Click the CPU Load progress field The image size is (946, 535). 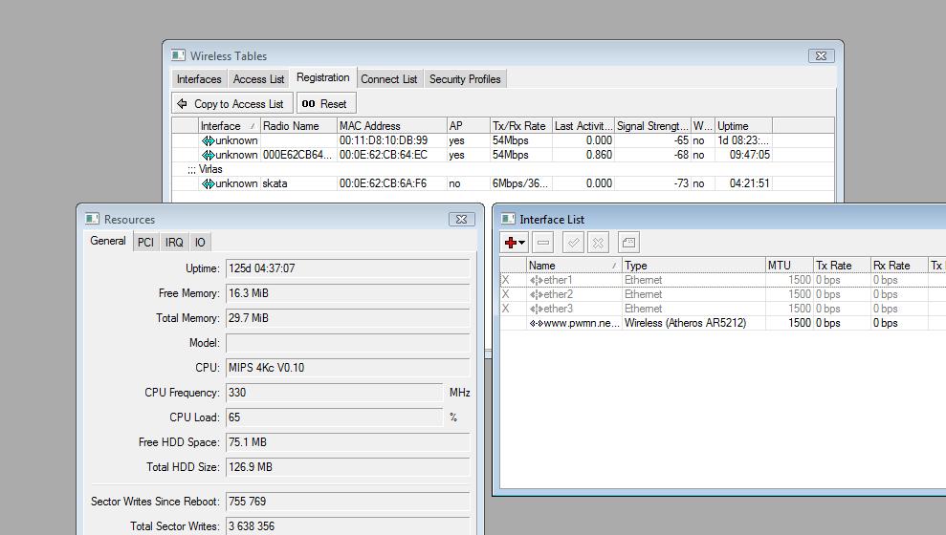(x=335, y=417)
